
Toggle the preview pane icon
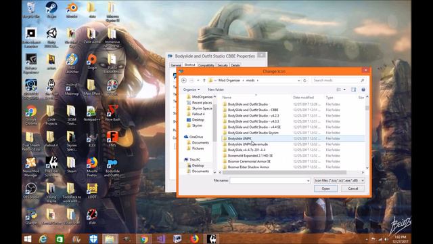[353, 89]
